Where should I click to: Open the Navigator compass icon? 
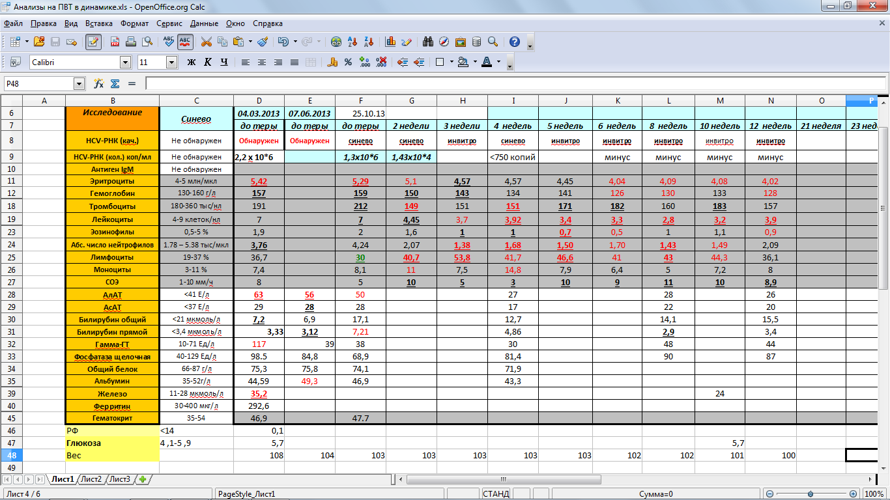444,42
